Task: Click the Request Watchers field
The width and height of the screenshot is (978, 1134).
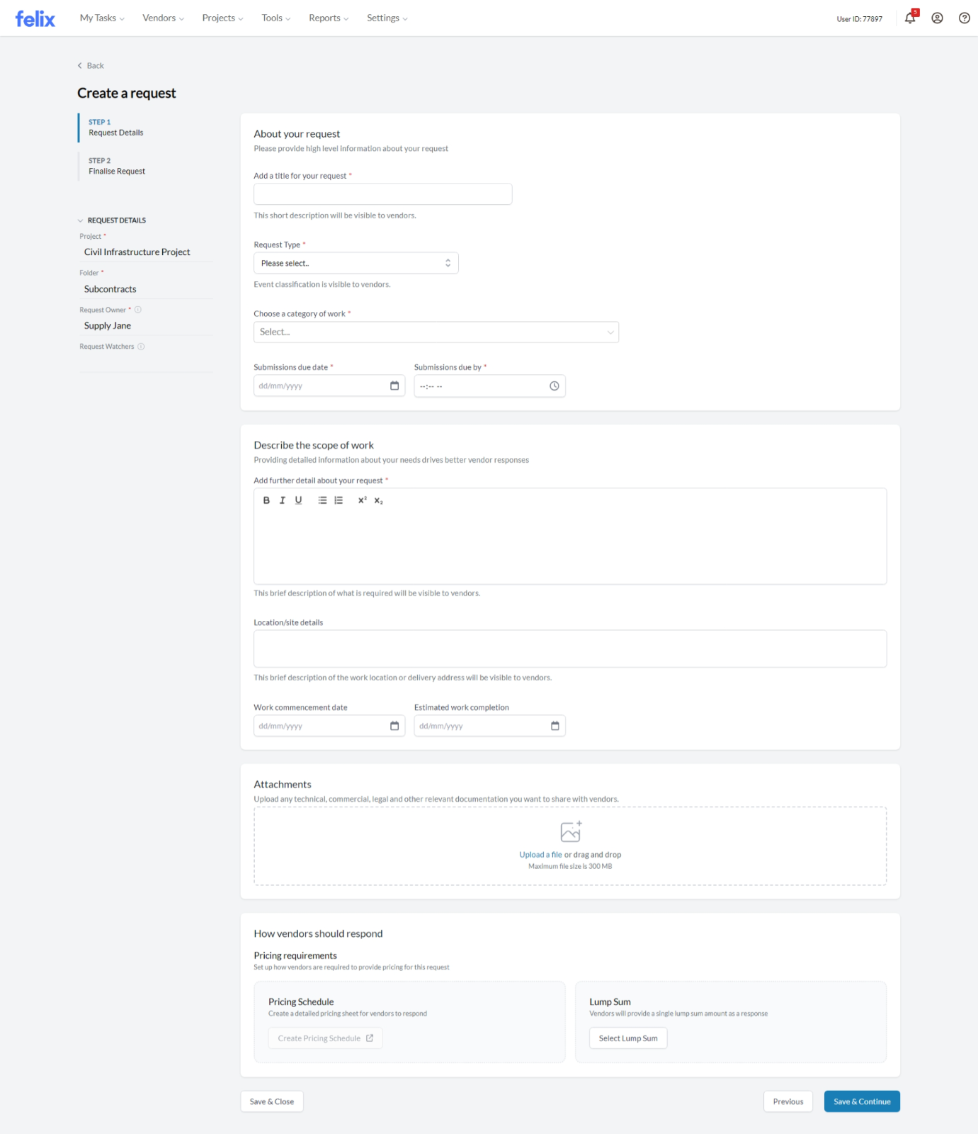Action: [147, 362]
